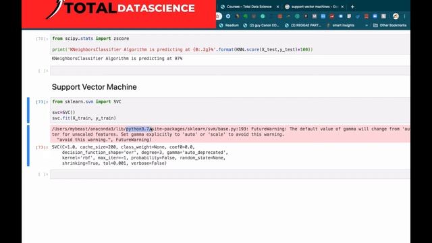This screenshot has width=432, height=243.
Task: Open the 'smart insights' bookmark
Action: 340,26
